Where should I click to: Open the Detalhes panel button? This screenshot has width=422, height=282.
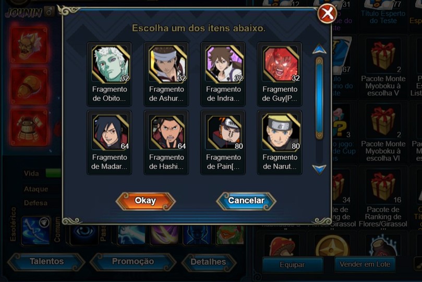pyautogui.click(x=208, y=262)
